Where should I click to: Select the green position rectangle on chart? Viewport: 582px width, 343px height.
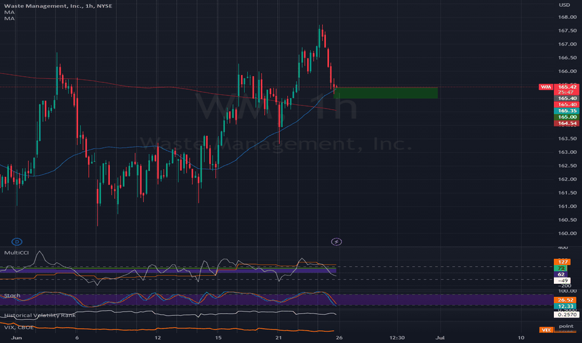[386, 93]
